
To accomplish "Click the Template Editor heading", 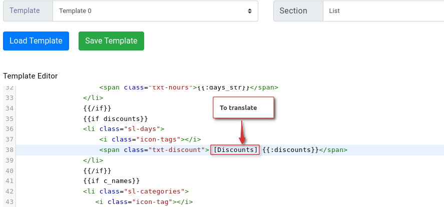I will 31,76.
